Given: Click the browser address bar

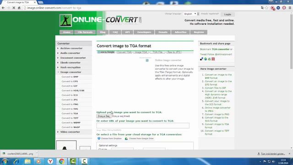Looking at the screenshot, I should pos(142,8).
